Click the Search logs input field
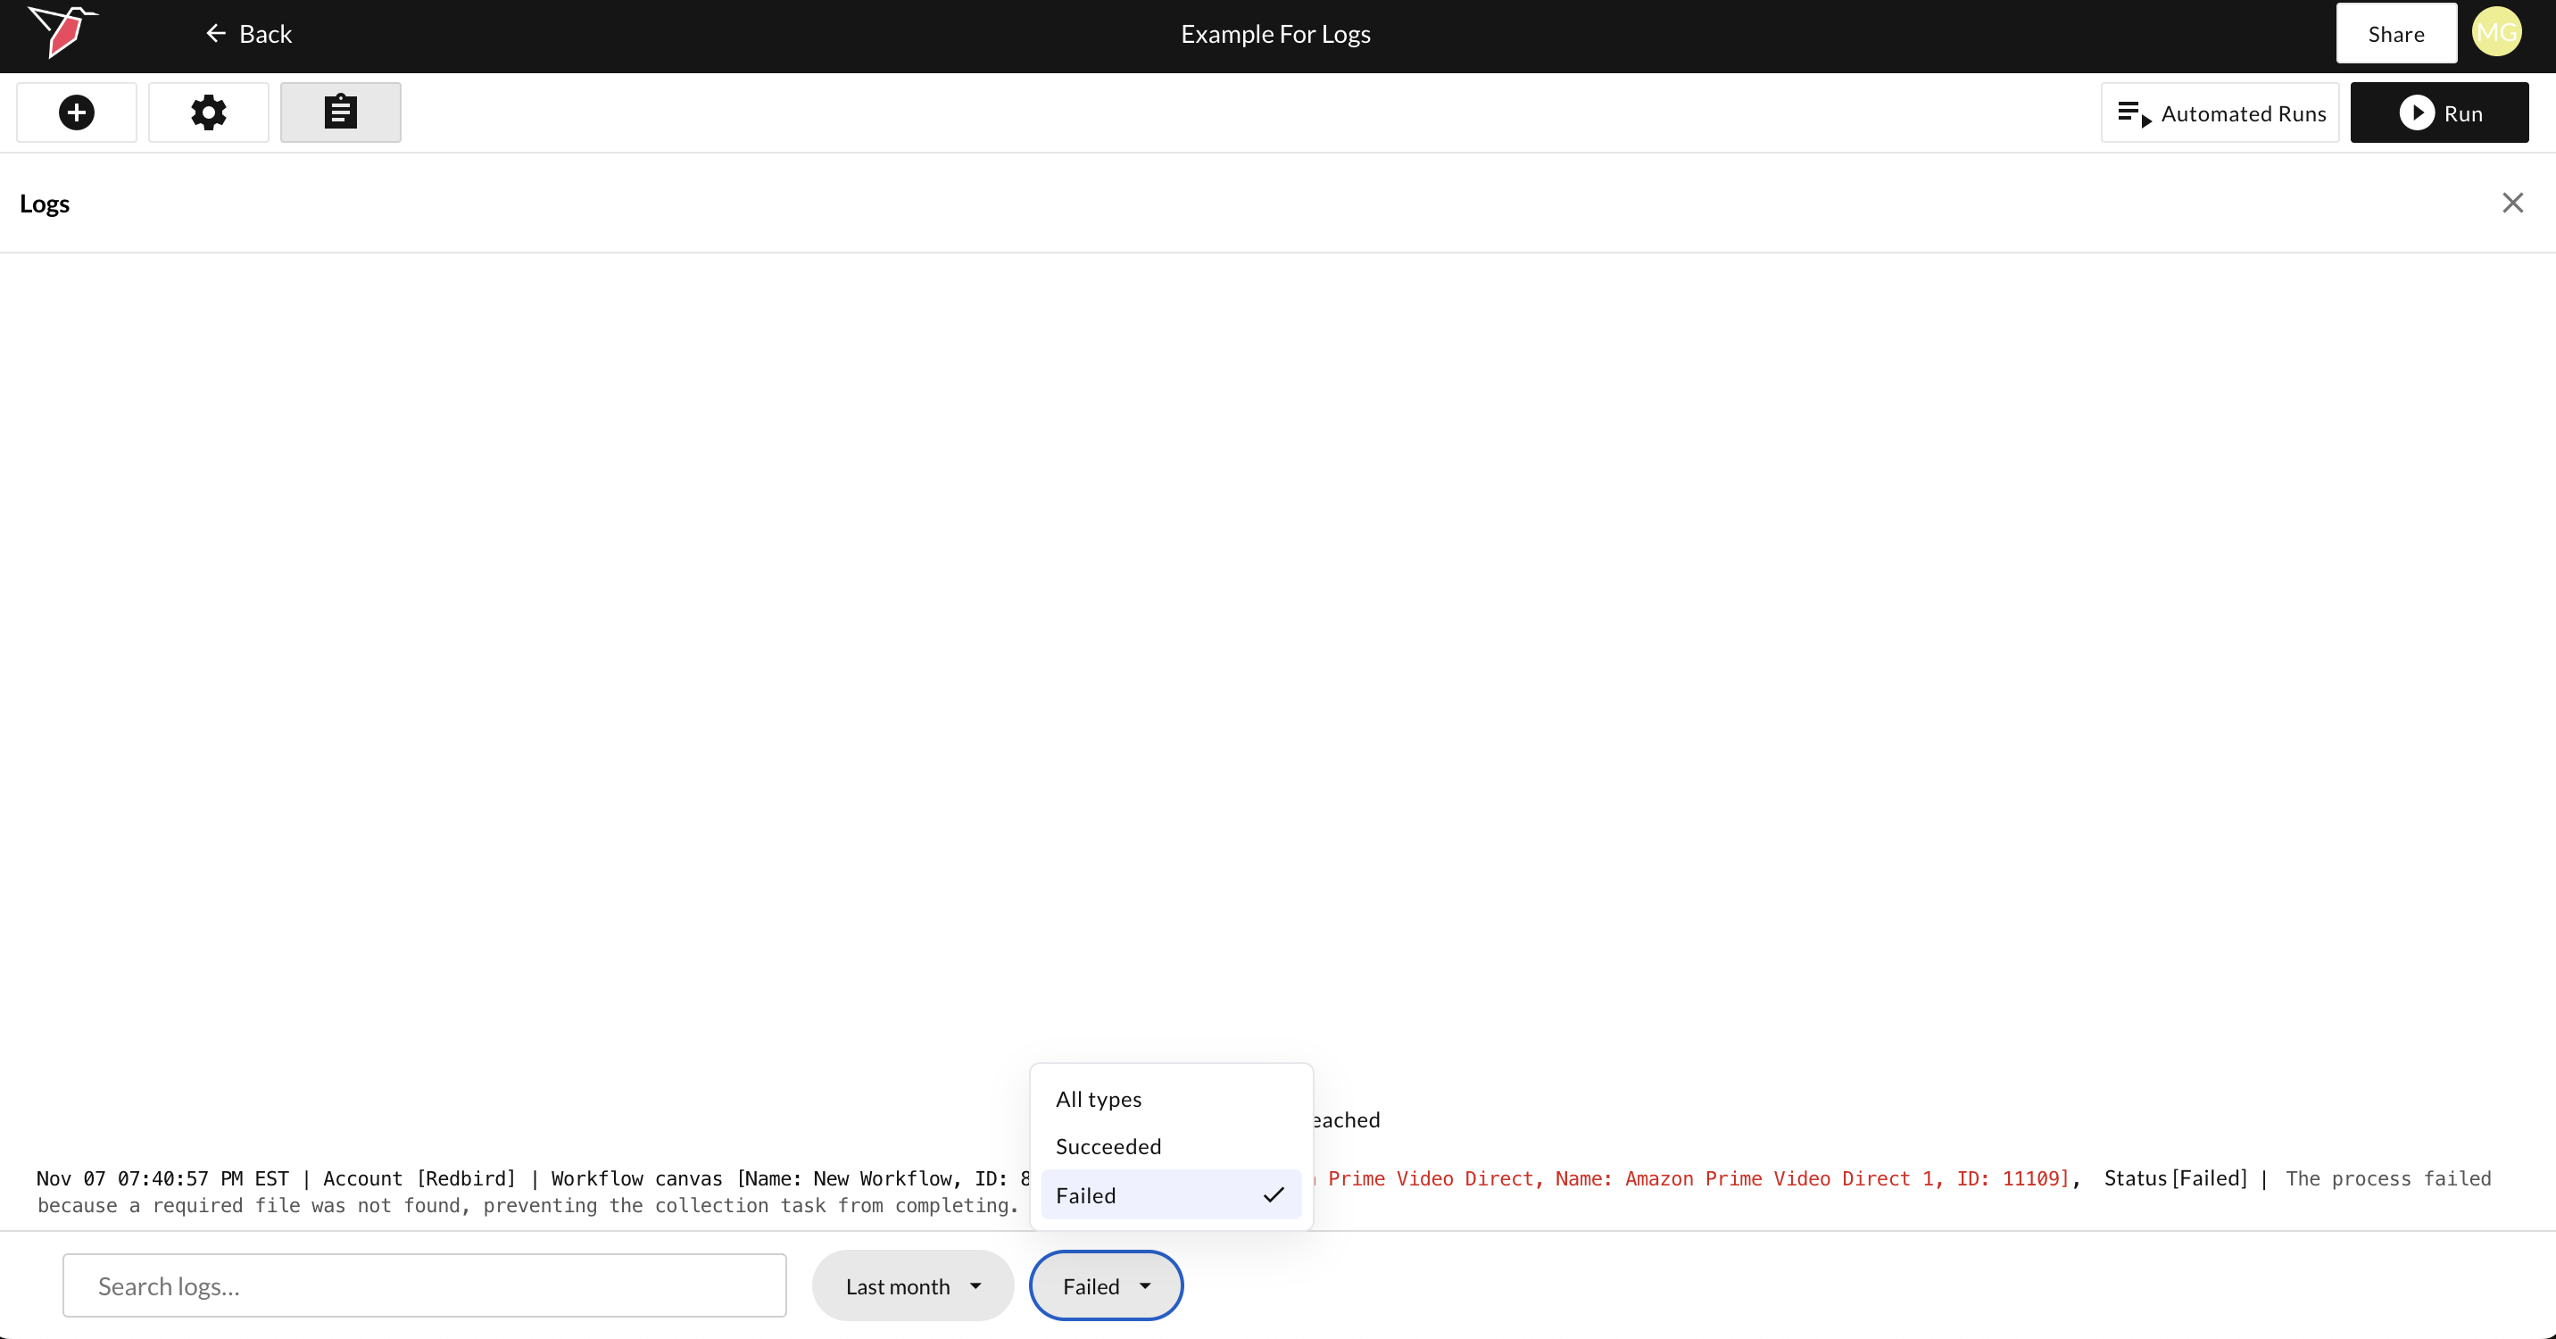The width and height of the screenshot is (2556, 1339). pyautogui.click(x=424, y=1286)
